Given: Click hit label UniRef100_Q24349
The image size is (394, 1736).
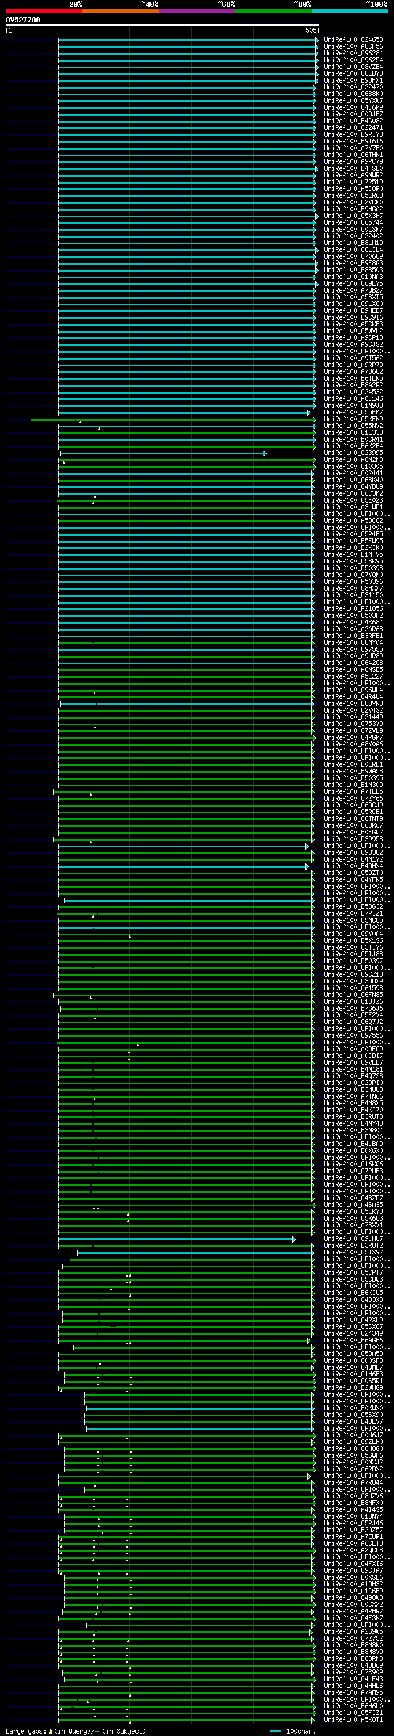Looking at the screenshot, I should coord(353,1334).
